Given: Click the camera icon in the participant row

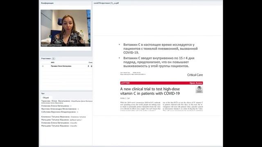Looking at the screenshot, I should (91, 66).
